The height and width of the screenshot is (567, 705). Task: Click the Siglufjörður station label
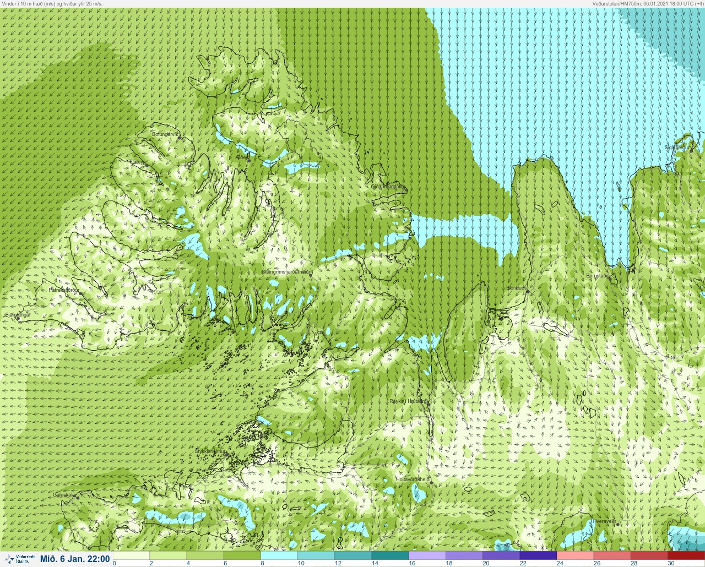pyautogui.click(x=677, y=148)
